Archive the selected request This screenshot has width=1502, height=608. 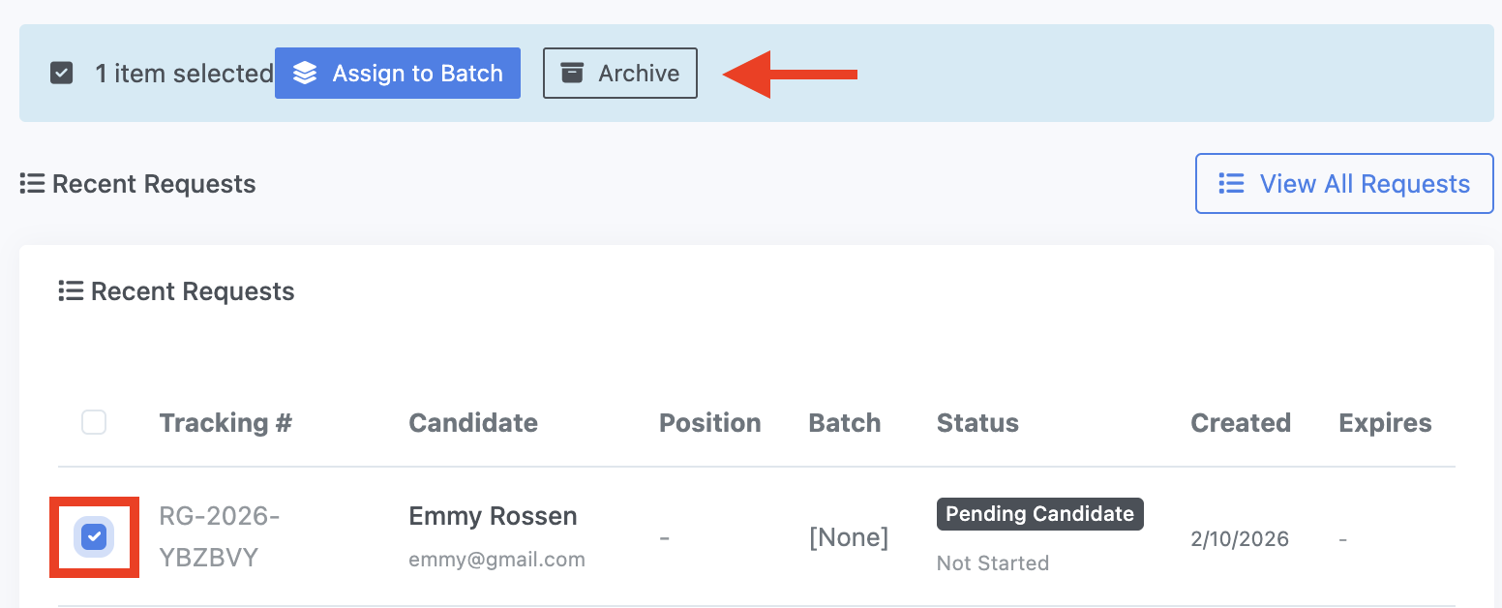[x=620, y=74]
